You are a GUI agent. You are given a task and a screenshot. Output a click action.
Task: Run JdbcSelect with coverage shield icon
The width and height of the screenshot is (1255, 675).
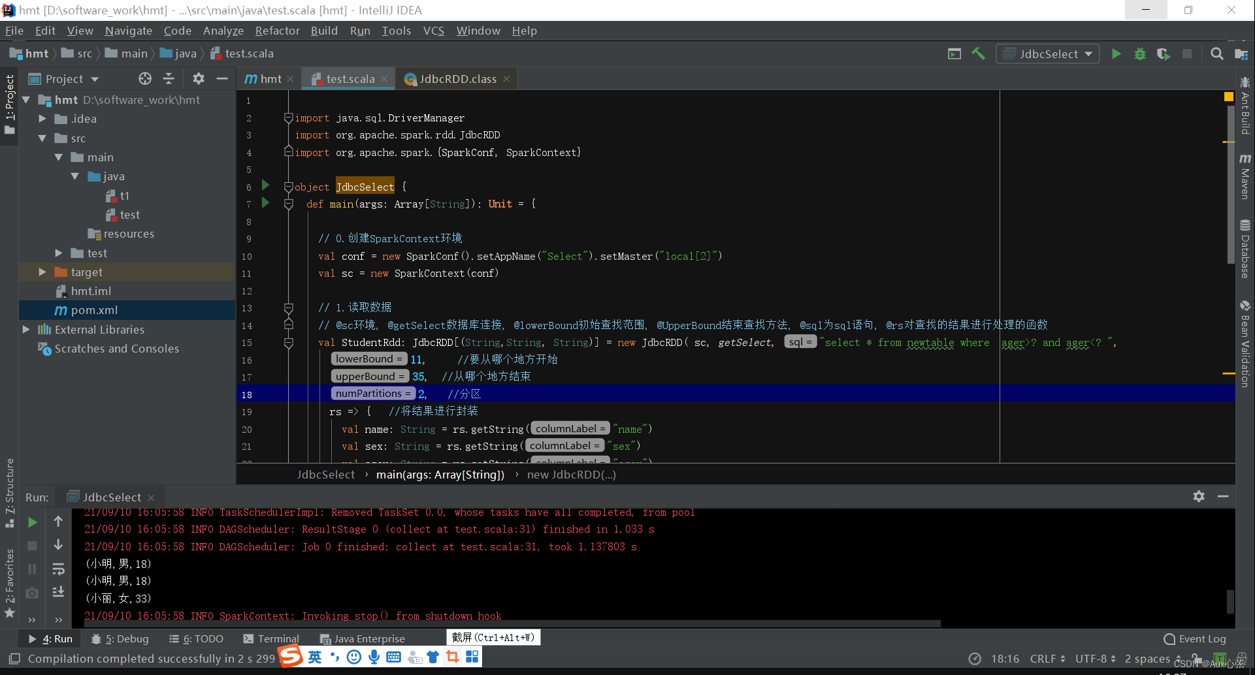[x=1164, y=54]
